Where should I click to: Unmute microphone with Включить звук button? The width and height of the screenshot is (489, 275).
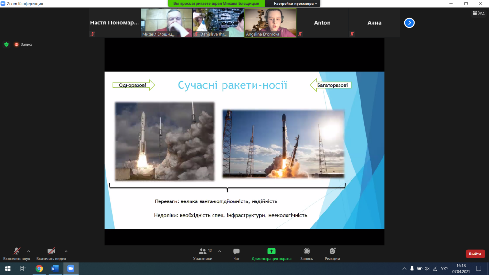pyautogui.click(x=17, y=254)
